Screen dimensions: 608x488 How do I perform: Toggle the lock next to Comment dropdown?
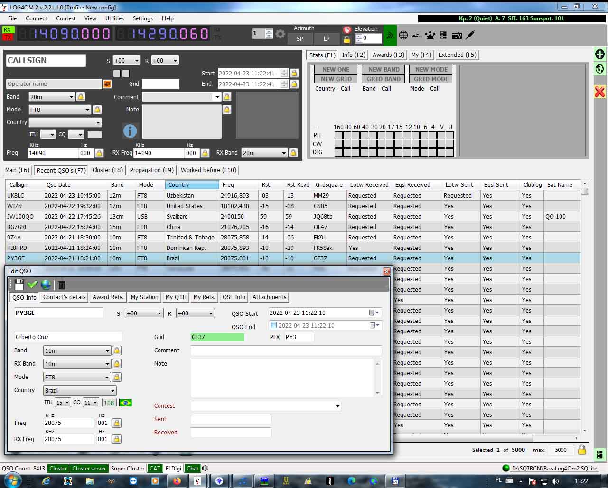click(x=227, y=97)
